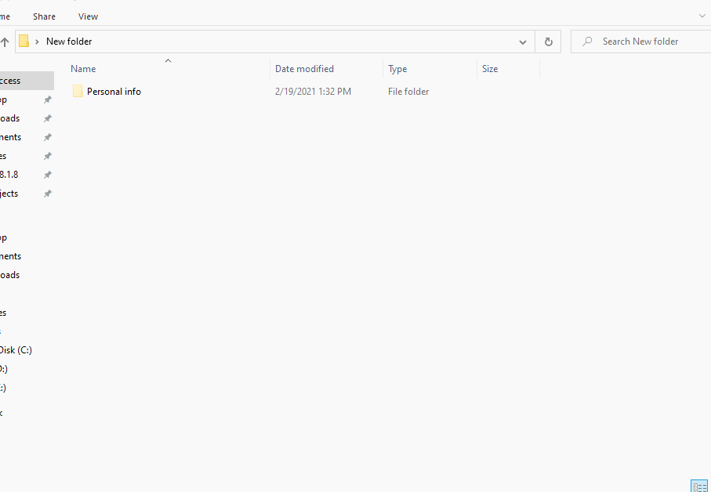Expand the ribbon with the top-right chevron
This screenshot has height=492, width=711.
(702, 16)
